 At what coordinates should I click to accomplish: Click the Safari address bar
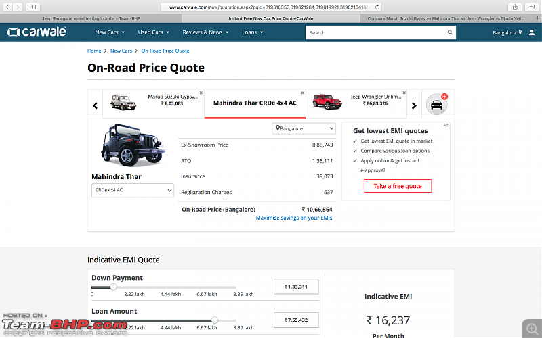270,7
